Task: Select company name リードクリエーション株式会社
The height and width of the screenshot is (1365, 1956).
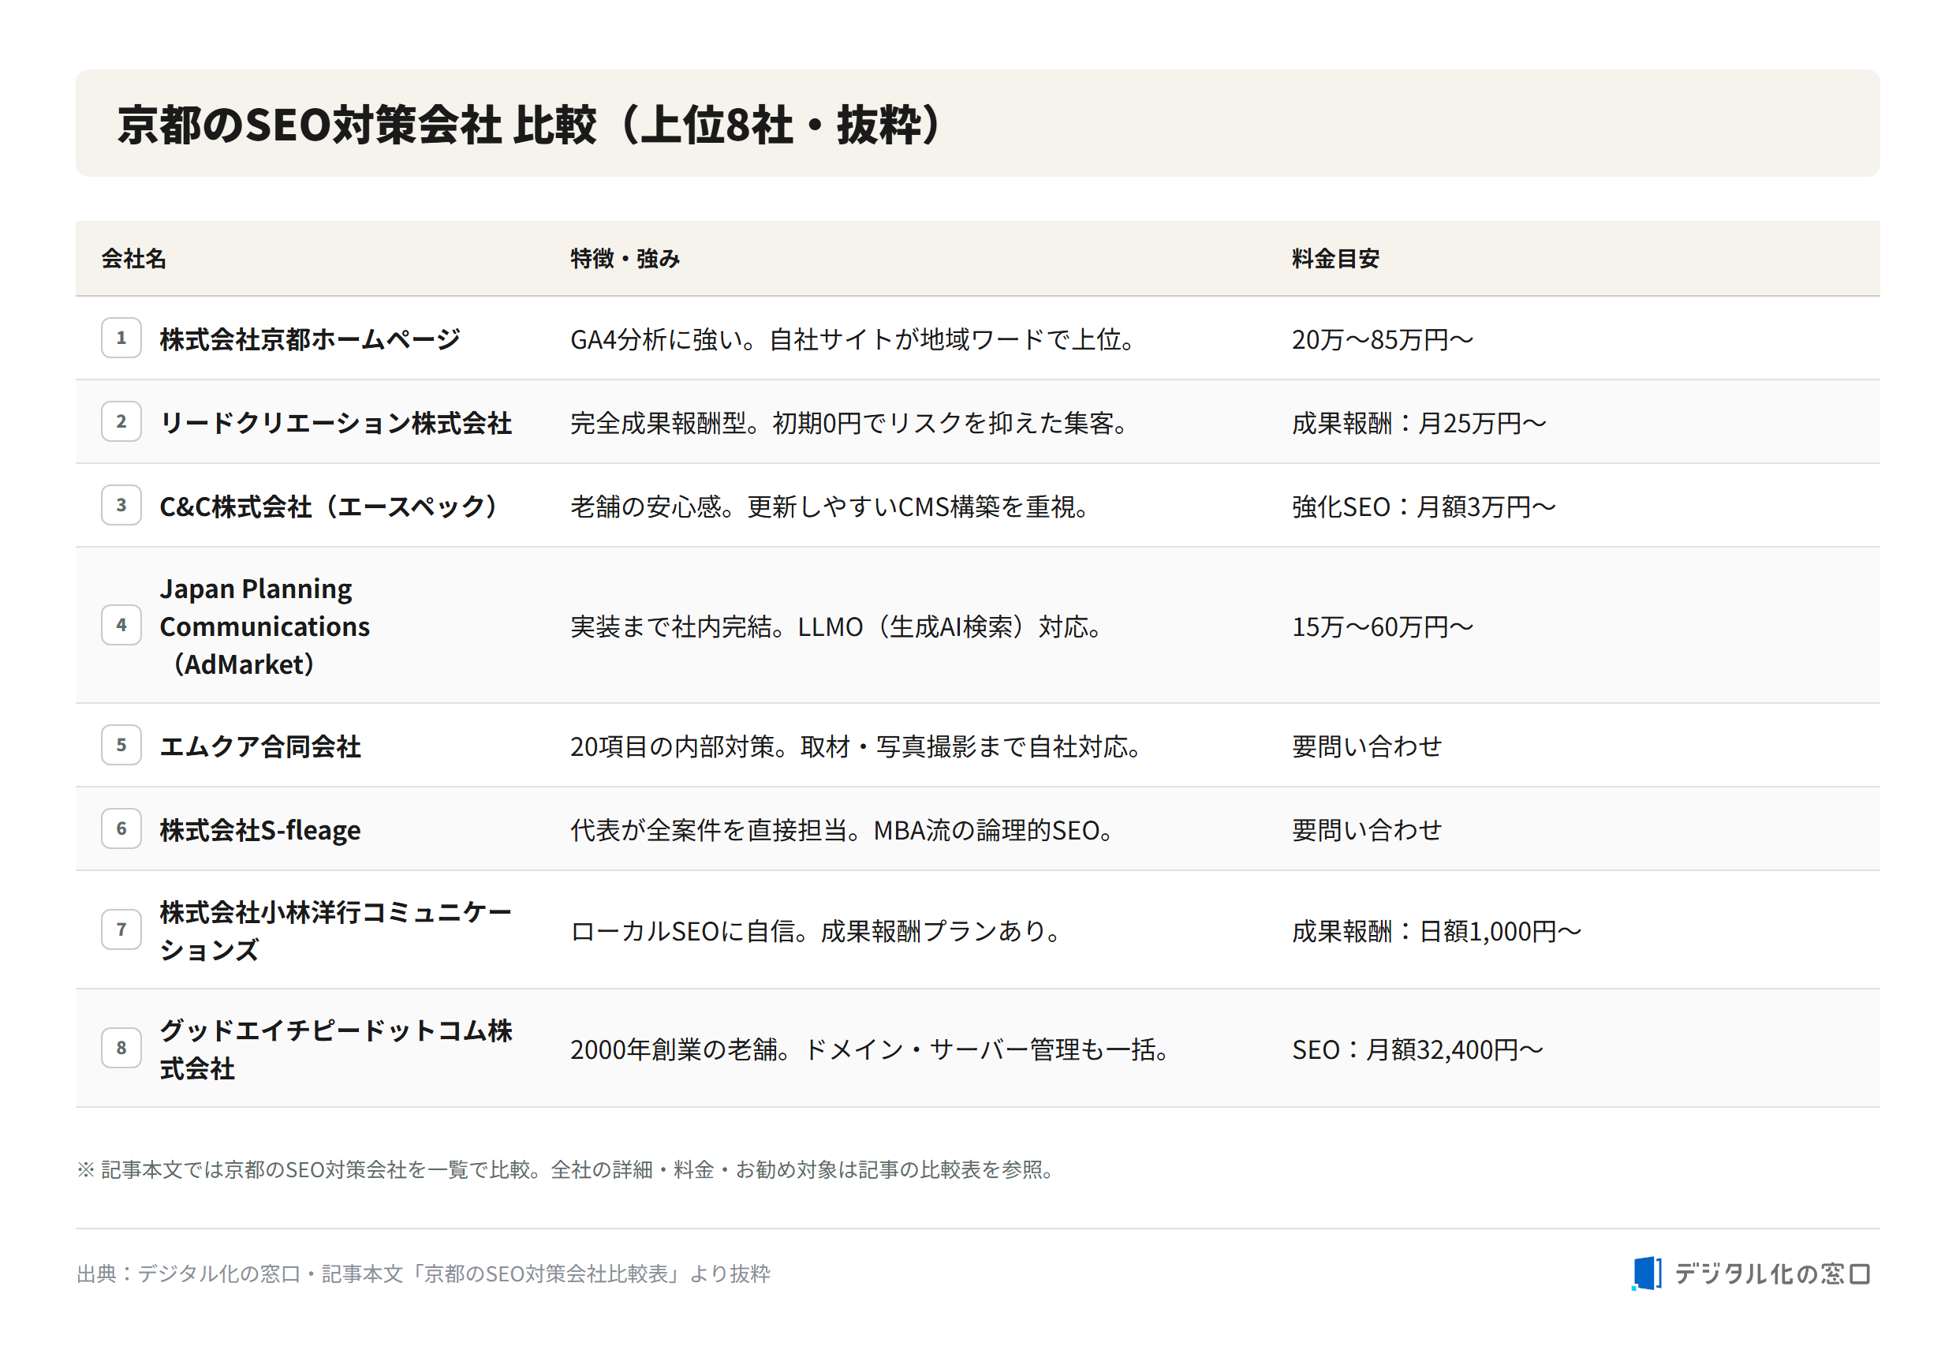Action: [x=336, y=423]
